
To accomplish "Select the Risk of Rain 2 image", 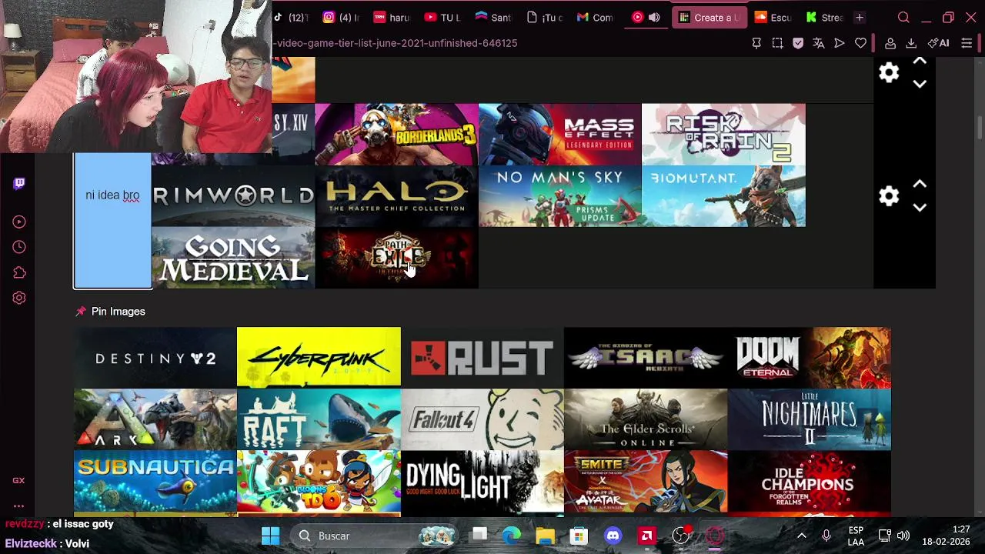I will click(723, 134).
